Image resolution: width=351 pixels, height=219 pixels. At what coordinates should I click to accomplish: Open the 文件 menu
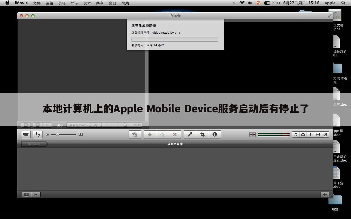(x=37, y=3)
